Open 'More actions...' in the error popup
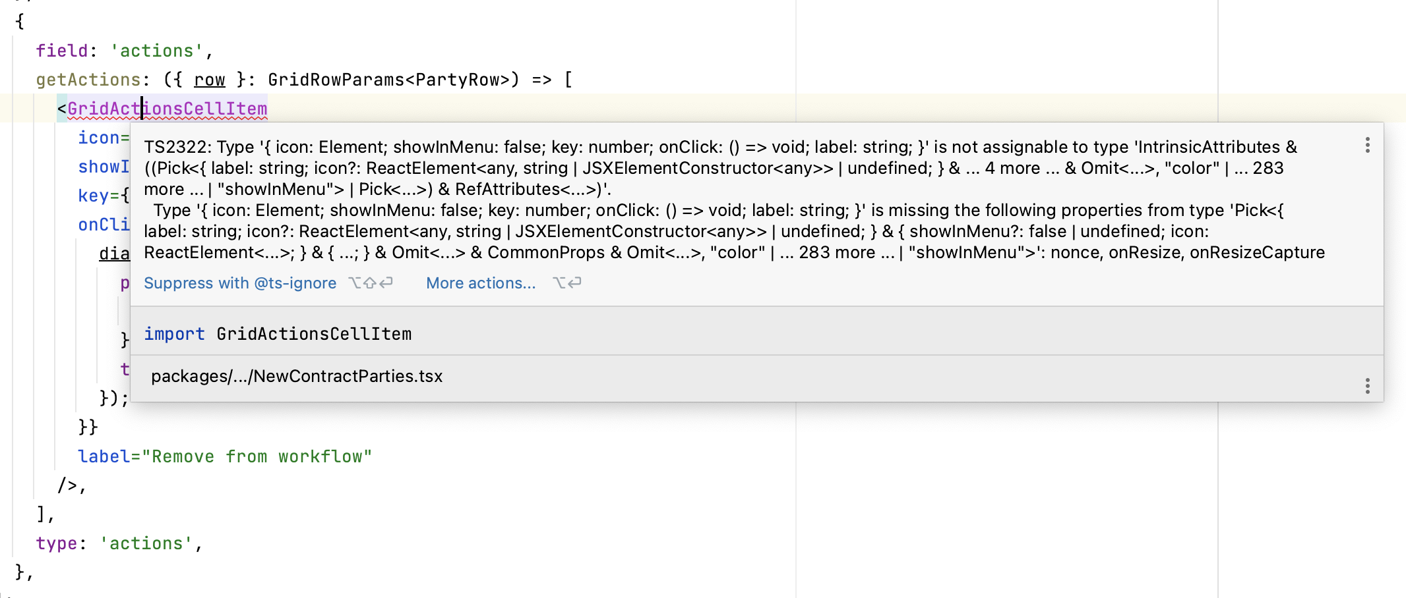 (481, 283)
